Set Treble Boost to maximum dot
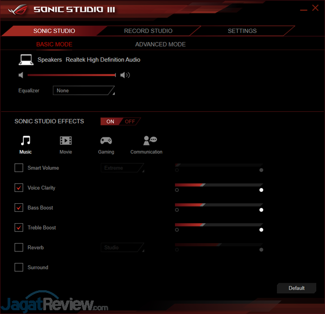325x314 pixels. click(x=261, y=230)
